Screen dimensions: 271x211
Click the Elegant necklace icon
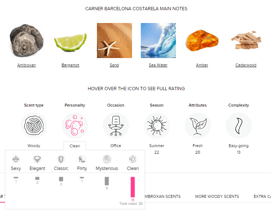[x=37, y=159]
